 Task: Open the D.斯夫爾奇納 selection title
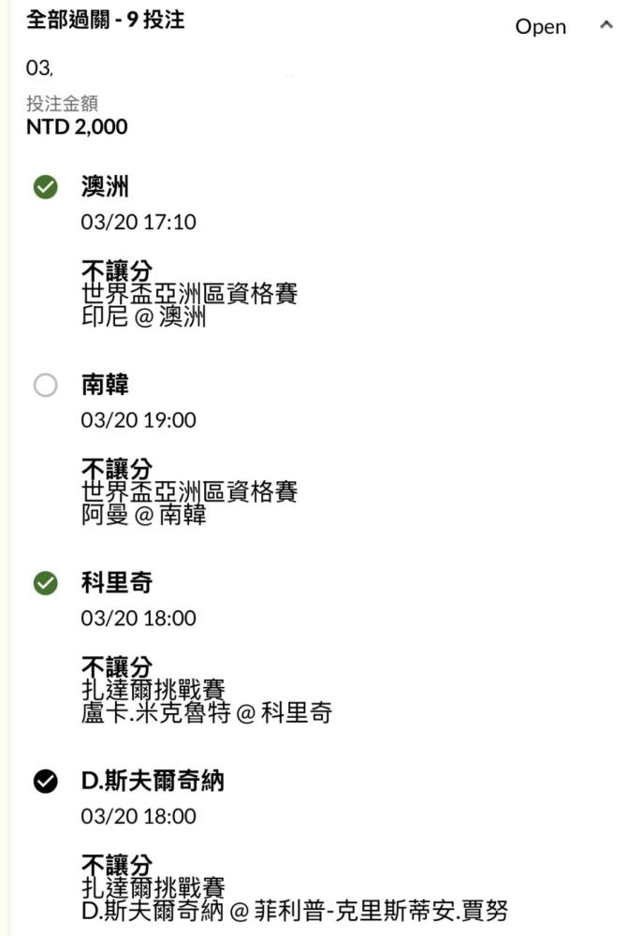tap(153, 782)
